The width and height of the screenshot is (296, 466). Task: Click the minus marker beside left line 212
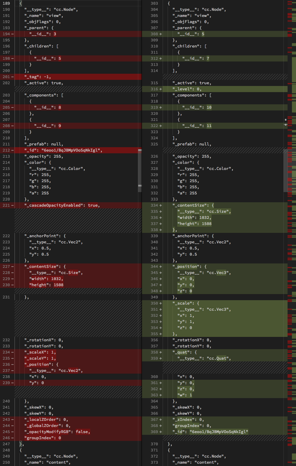coord(13,150)
